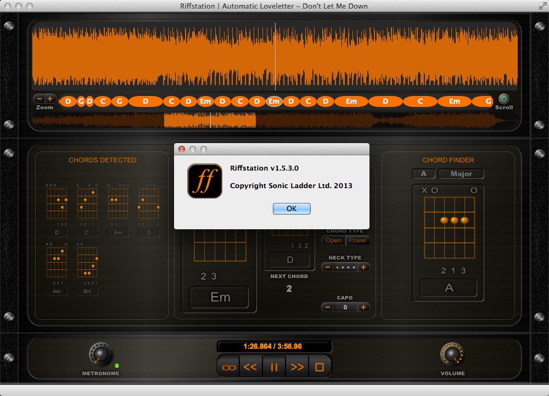Open the chord root A dropdown
The width and height of the screenshot is (549, 396).
pos(424,173)
